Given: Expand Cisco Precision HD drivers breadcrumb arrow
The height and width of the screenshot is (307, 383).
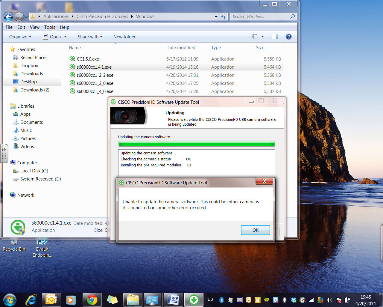Looking at the screenshot, I should 132,16.
